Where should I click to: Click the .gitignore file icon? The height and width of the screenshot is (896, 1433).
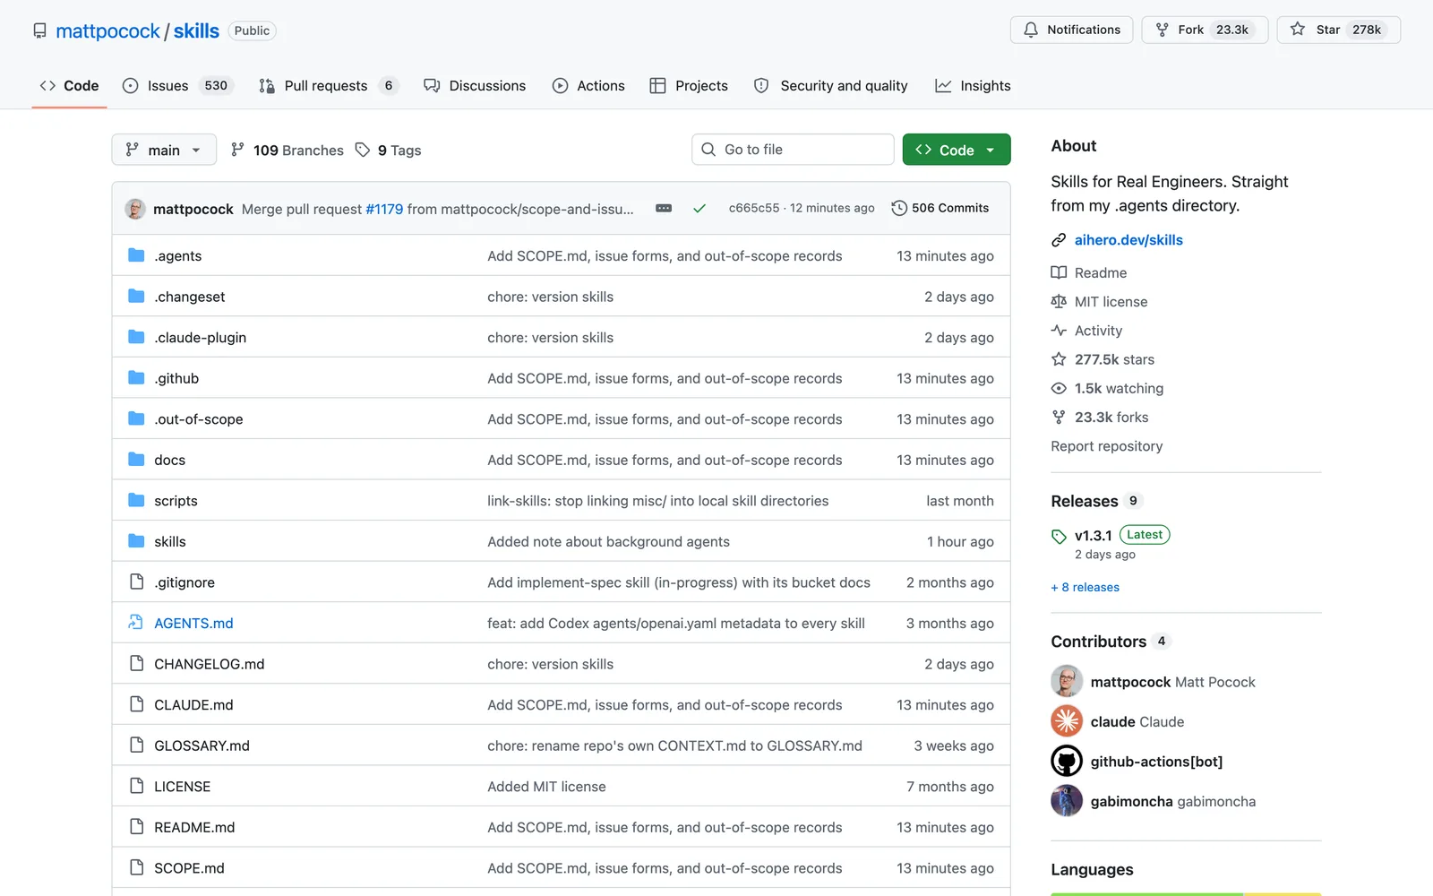(x=136, y=582)
